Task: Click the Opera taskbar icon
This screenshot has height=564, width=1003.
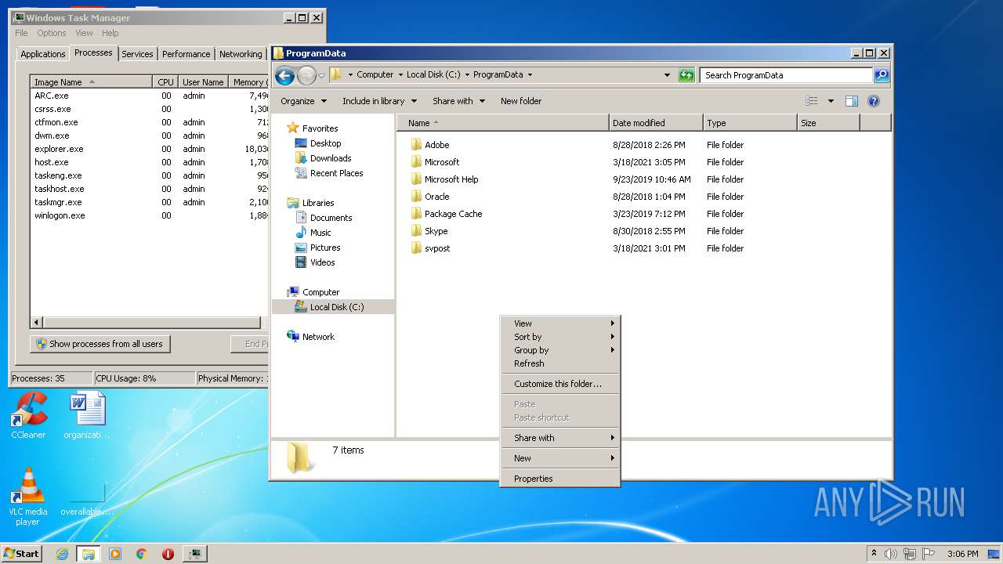Action: click(168, 554)
